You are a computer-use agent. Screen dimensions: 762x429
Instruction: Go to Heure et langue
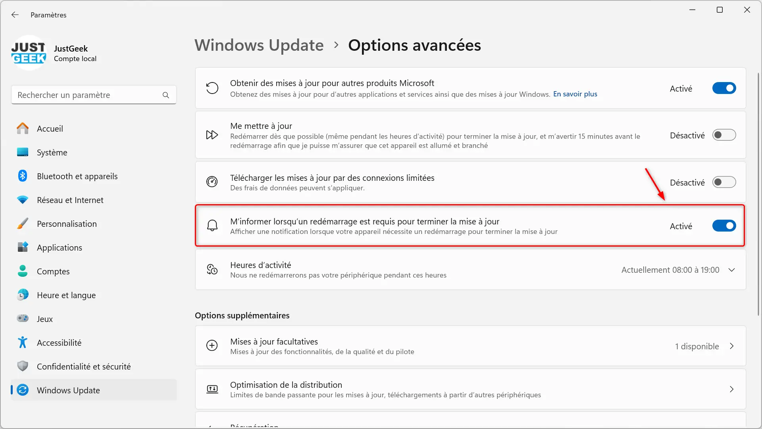[x=94, y=295]
